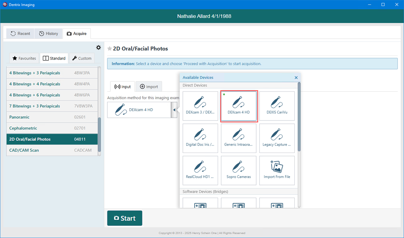The image size is (404, 238).
Task: Switch to the Import tab
Action: click(149, 87)
